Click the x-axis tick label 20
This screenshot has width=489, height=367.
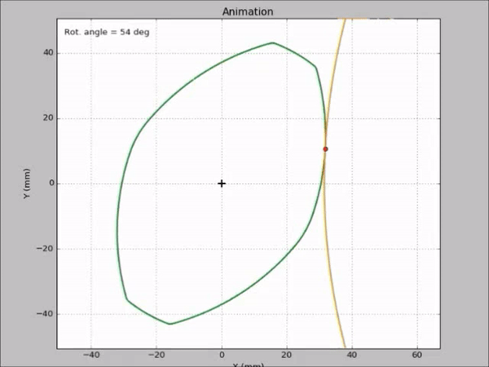click(x=287, y=355)
